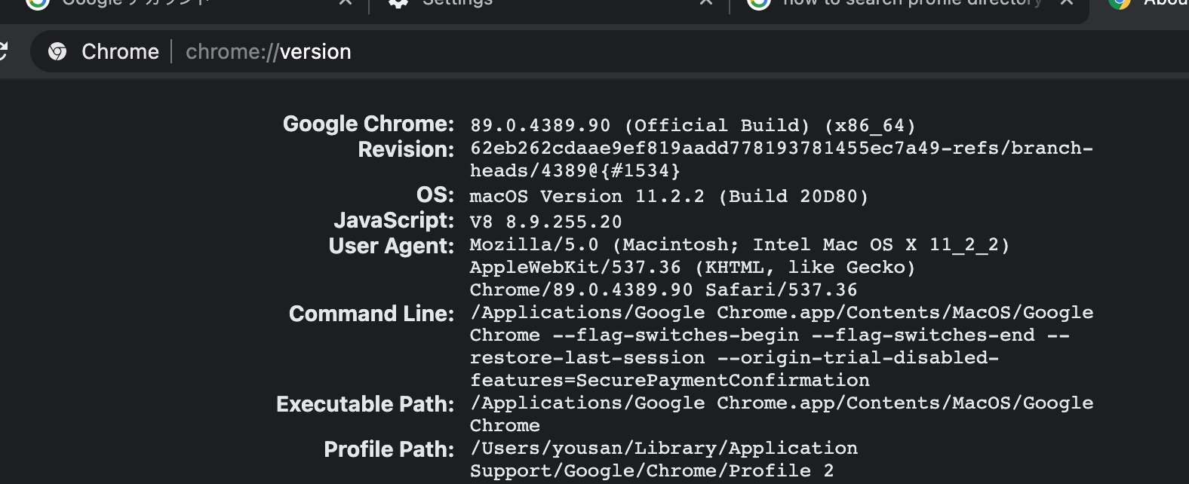Close the Settings tab

pyautogui.click(x=706, y=3)
